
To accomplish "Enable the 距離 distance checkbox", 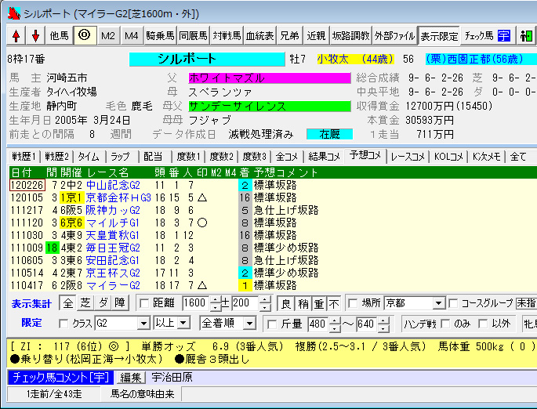I will click(x=144, y=303).
